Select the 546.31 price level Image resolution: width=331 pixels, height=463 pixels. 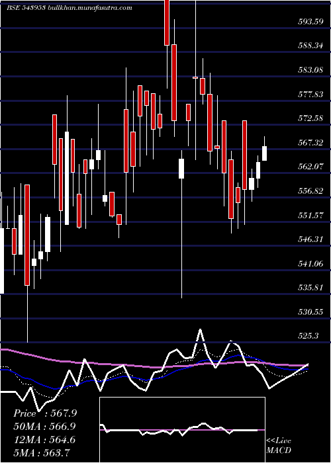[310, 239]
